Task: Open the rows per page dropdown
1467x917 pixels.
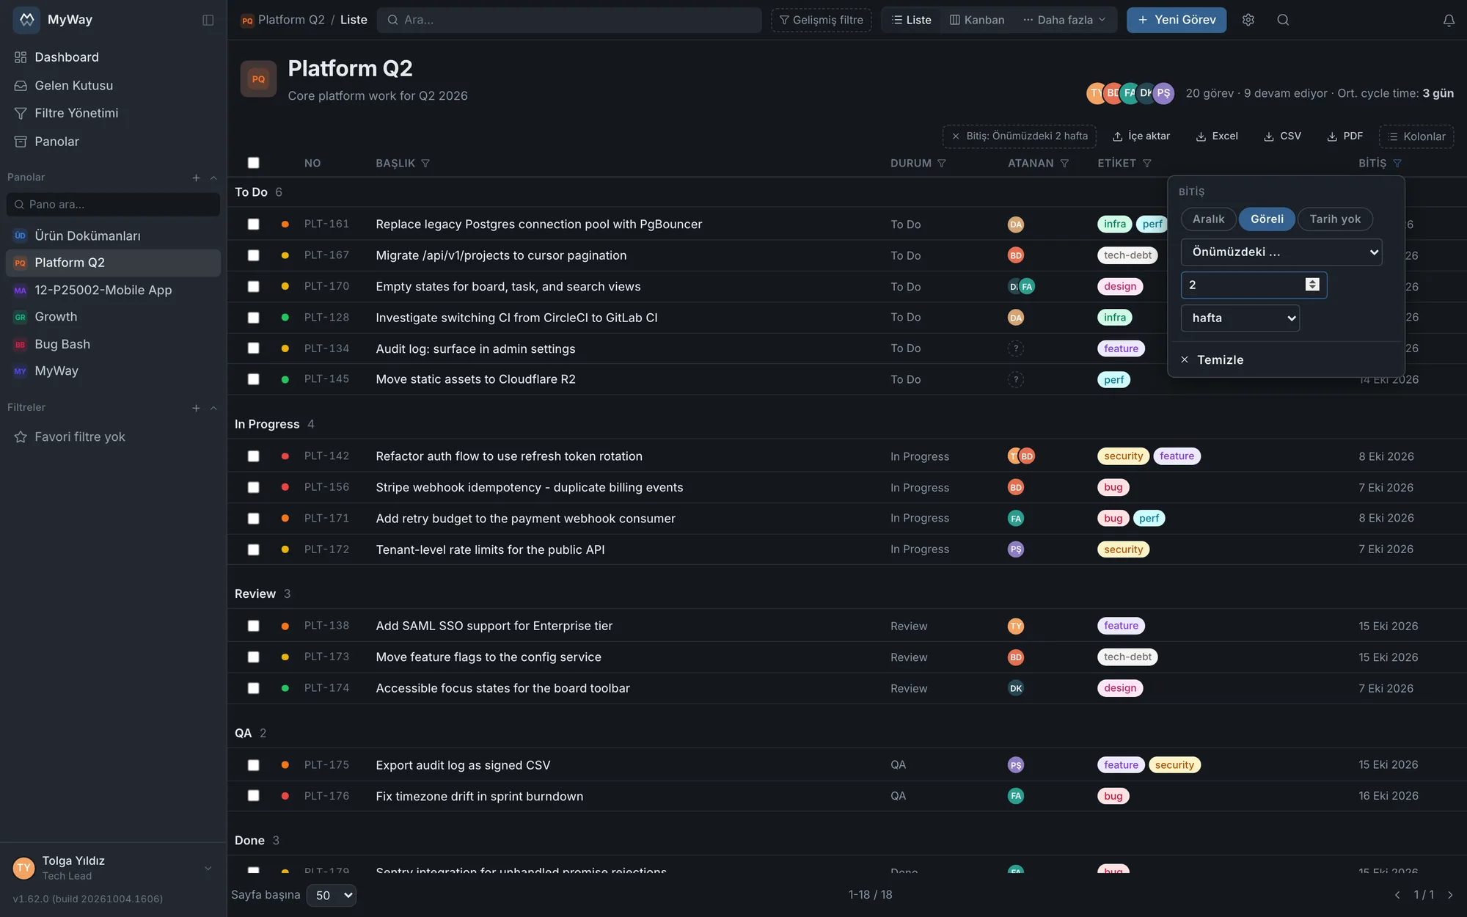Action: [x=332, y=895]
